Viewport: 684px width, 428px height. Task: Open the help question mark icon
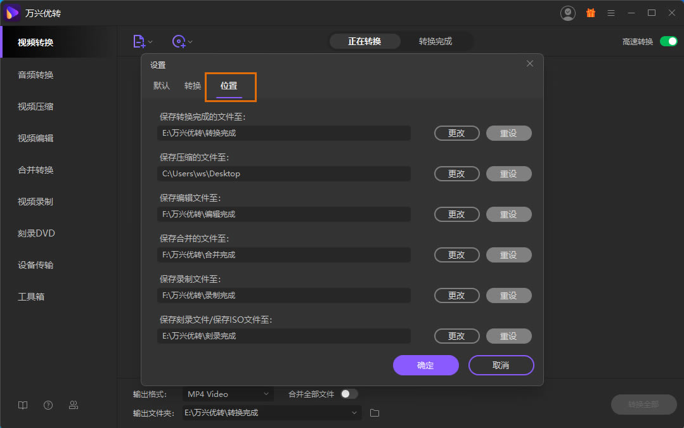click(x=48, y=405)
